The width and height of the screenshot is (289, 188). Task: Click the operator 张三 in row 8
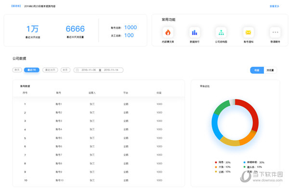pos(92,164)
